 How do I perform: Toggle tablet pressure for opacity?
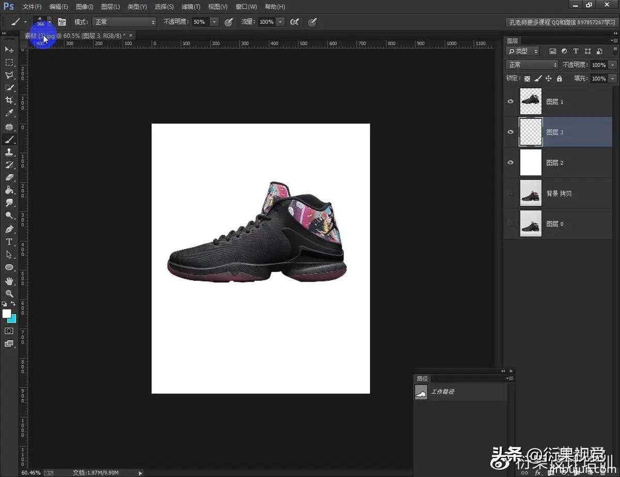229,22
